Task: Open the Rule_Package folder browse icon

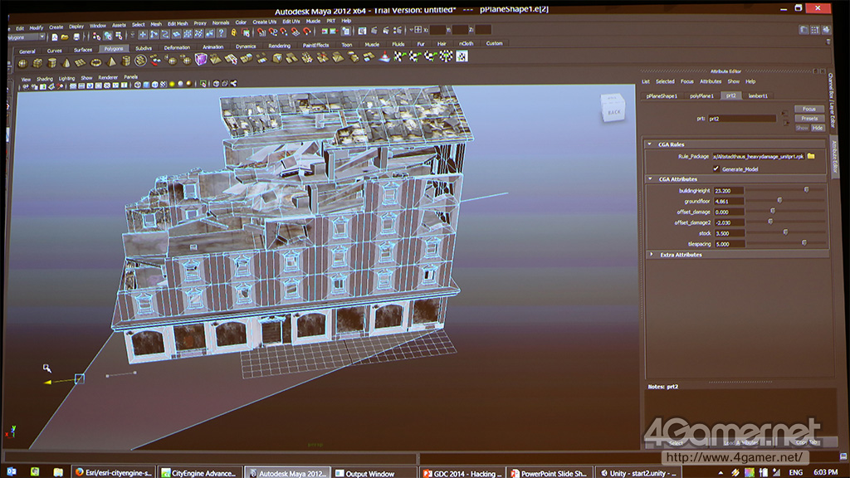Action: pyautogui.click(x=811, y=156)
